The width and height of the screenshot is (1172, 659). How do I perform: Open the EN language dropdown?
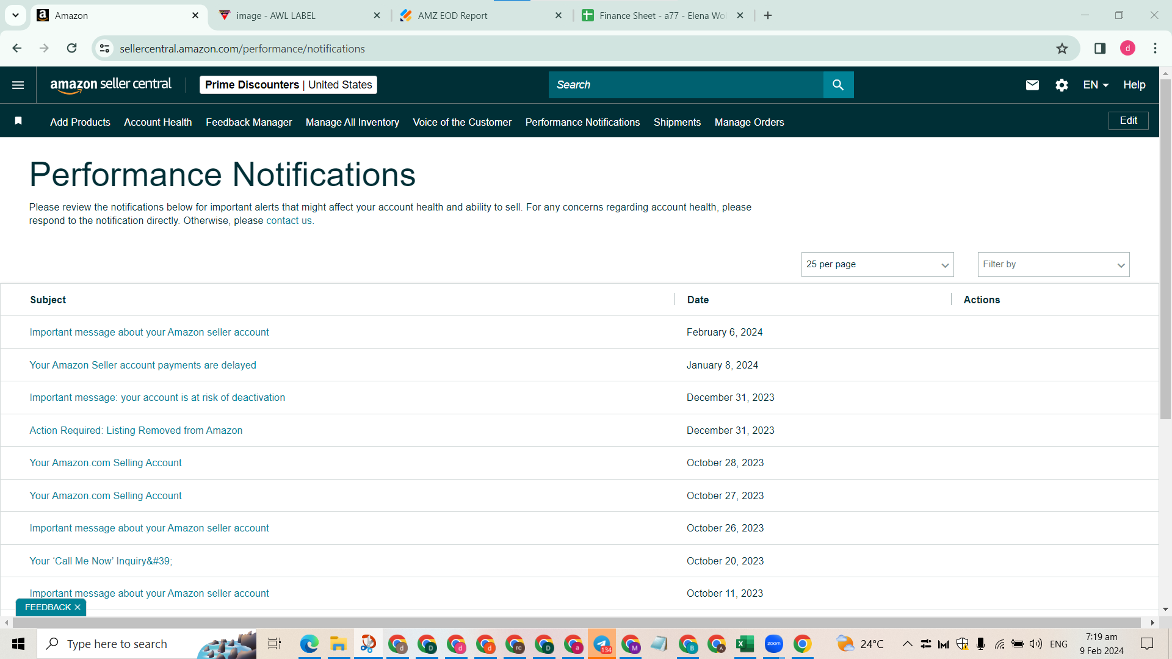pyautogui.click(x=1096, y=85)
